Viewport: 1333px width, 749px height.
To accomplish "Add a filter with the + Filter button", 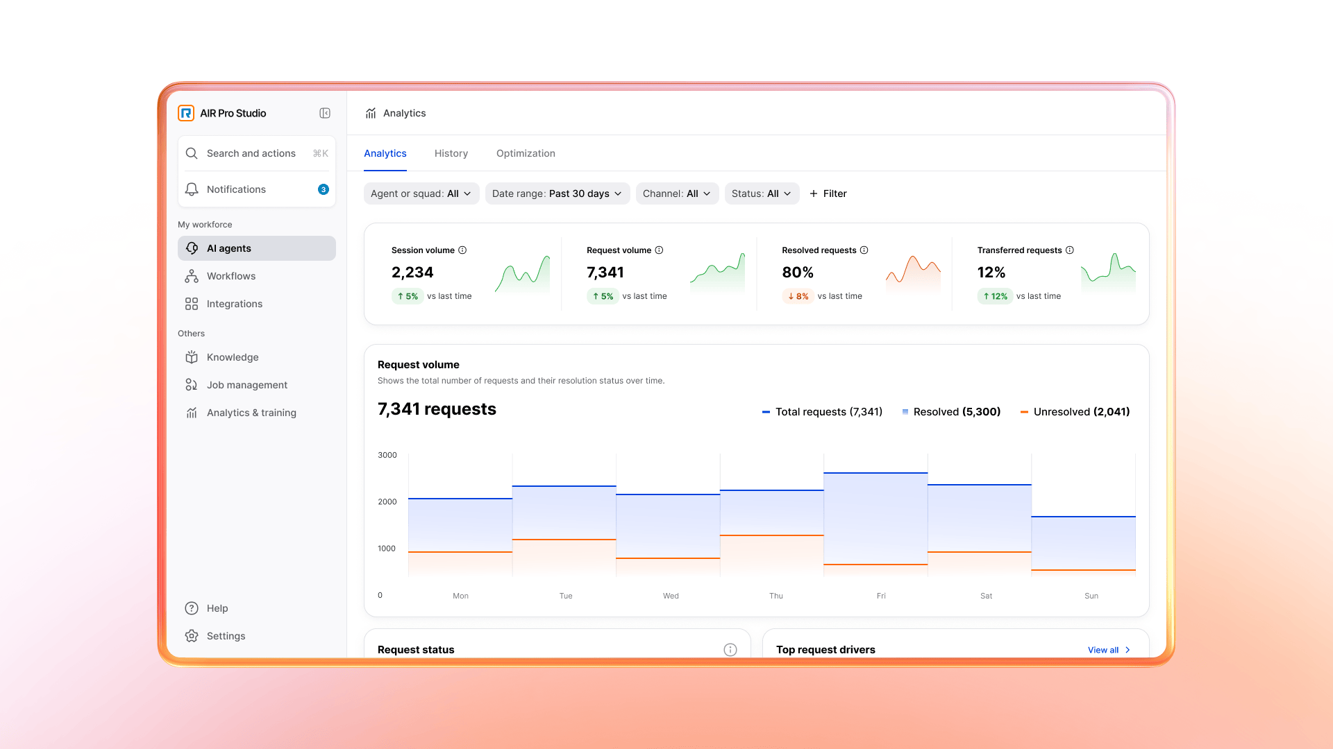I will pyautogui.click(x=828, y=193).
